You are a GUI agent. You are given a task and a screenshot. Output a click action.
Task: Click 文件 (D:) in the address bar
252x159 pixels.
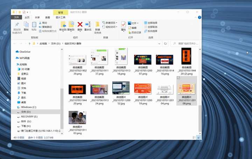click(56, 44)
